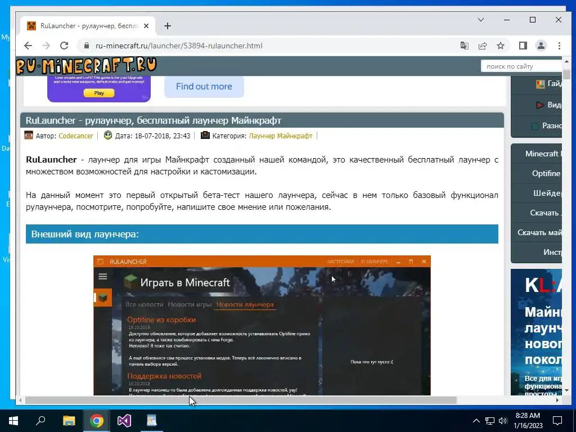Viewport: 576px width, 432px height.
Task: Click the browser forward arrow
Action: [46, 46]
